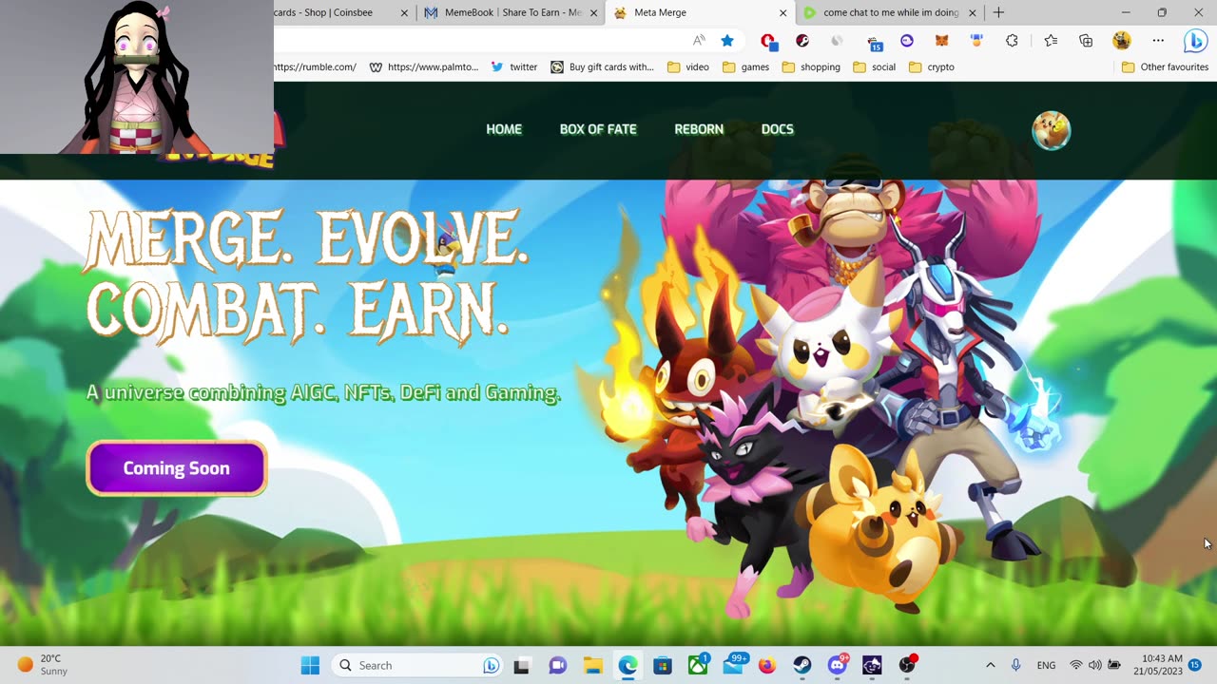This screenshot has width=1217, height=684.
Task: Open the Discord taskbar icon
Action: click(x=838, y=665)
